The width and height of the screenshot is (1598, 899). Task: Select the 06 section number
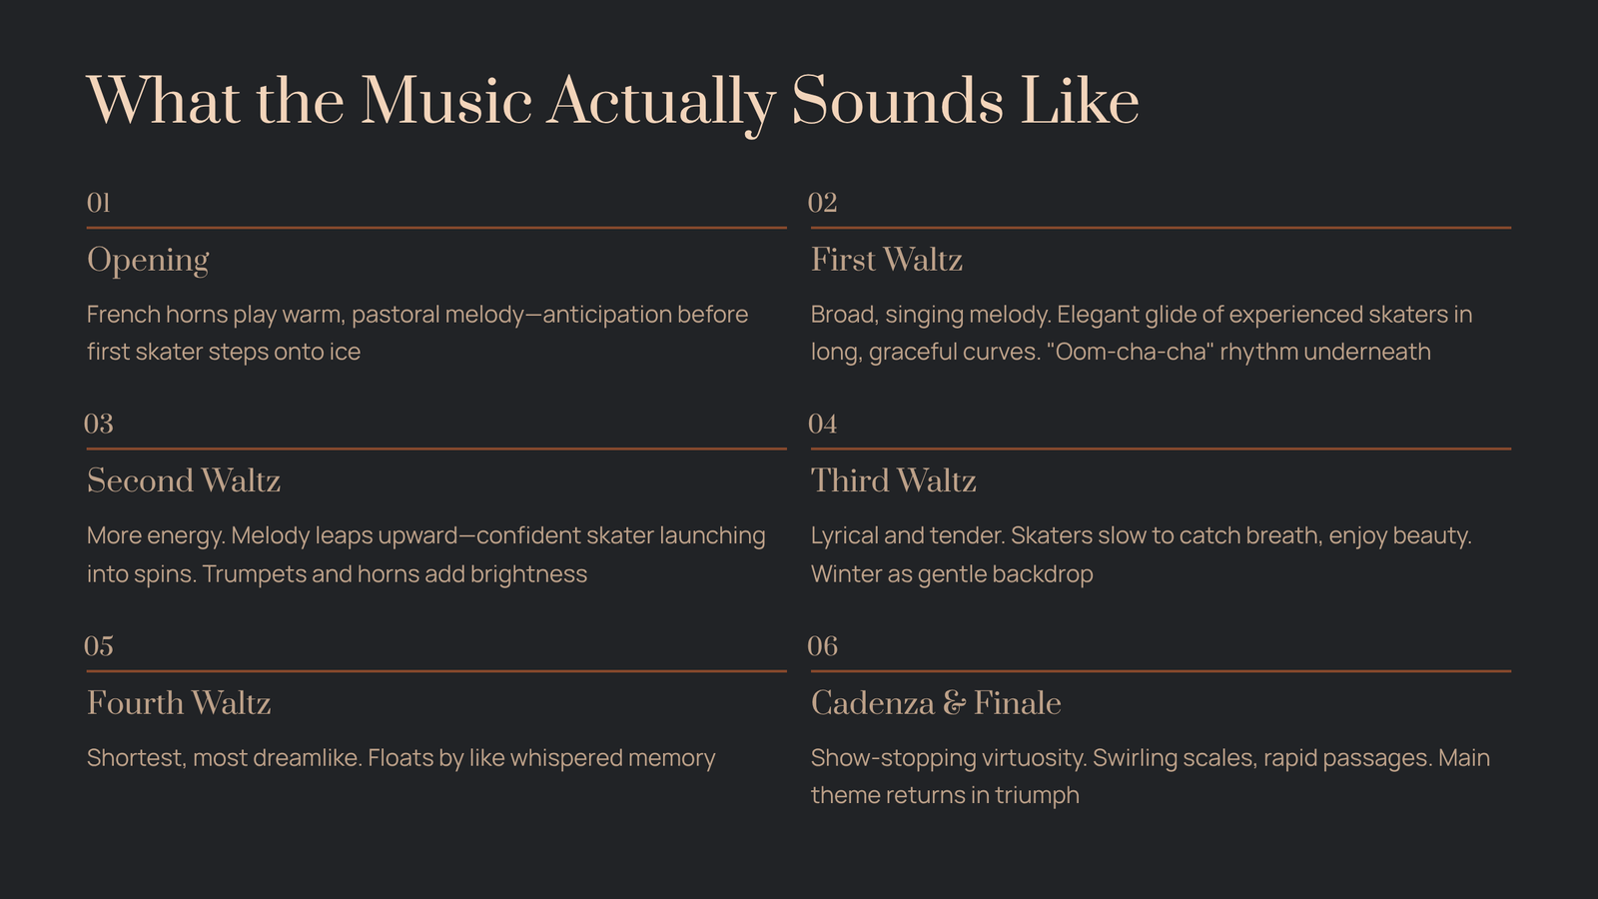(x=822, y=646)
